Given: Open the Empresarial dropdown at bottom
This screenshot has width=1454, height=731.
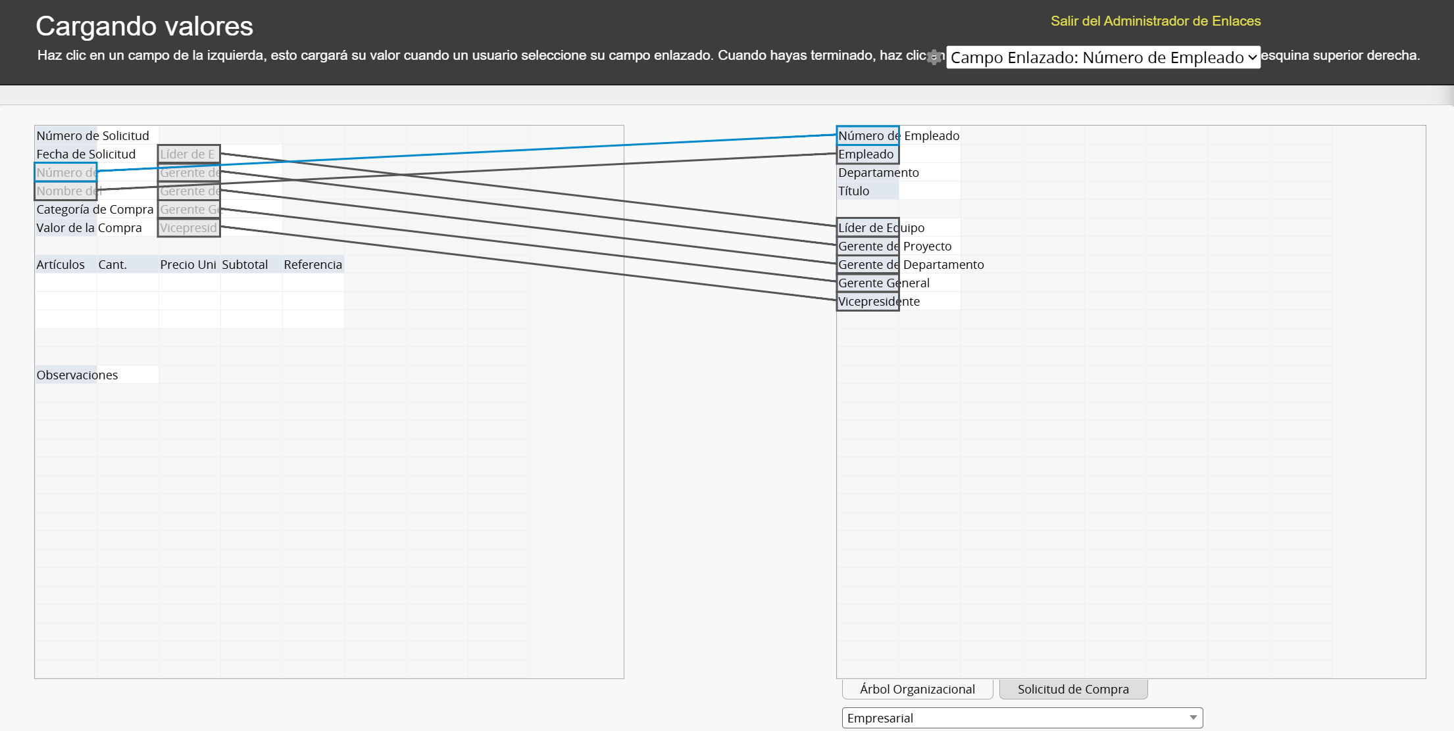Looking at the screenshot, I should click(1022, 718).
